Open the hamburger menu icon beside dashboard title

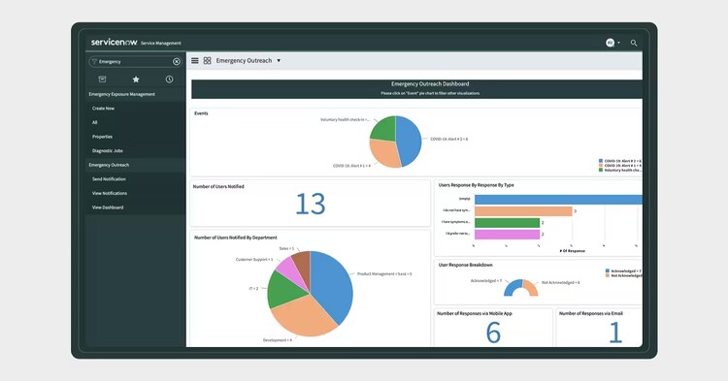coord(195,61)
